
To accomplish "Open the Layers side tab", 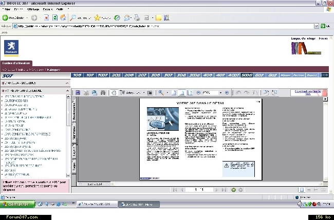I will coord(74,151).
